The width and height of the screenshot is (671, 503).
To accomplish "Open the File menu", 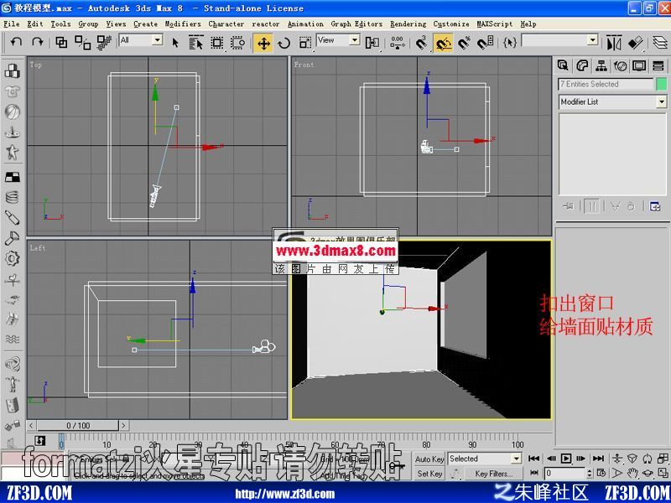I will 12,24.
